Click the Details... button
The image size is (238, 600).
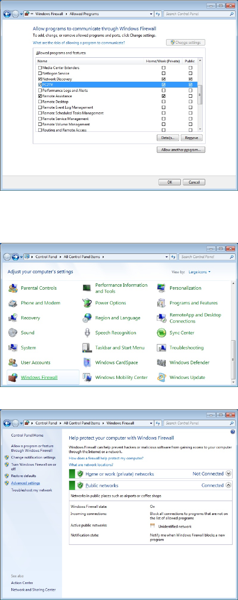point(168,138)
